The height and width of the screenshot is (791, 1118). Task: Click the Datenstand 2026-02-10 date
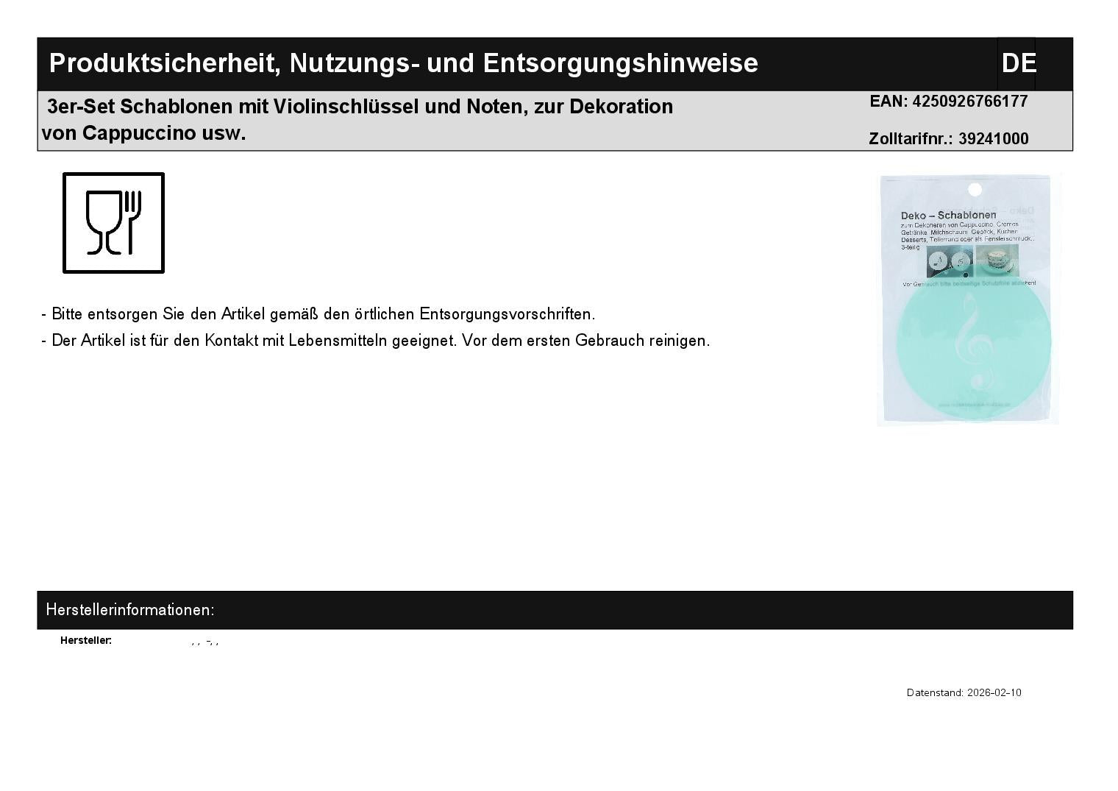click(x=964, y=692)
